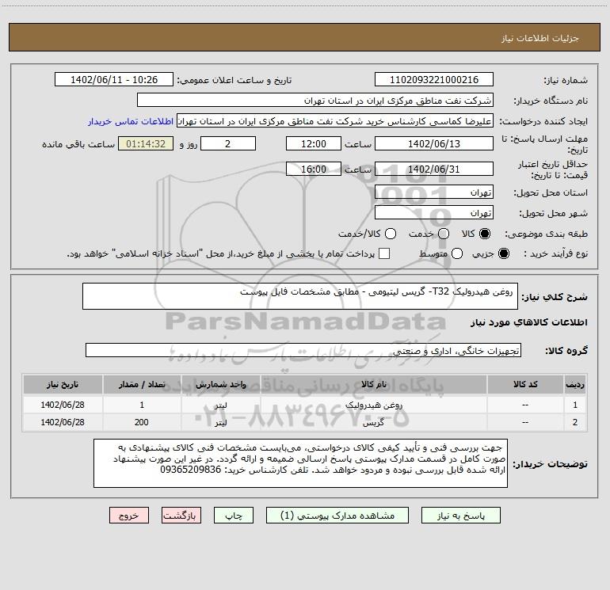Click the price validity date 1402/06/31 field
The height and width of the screenshot is (590, 610).
(x=434, y=169)
